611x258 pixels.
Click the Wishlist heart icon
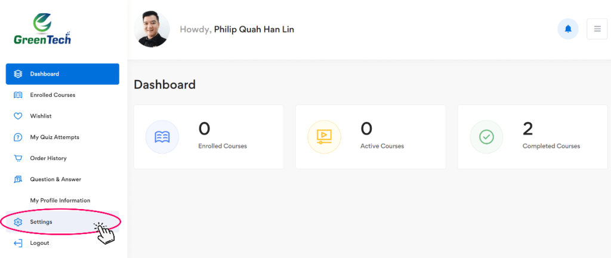pyautogui.click(x=18, y=116)
